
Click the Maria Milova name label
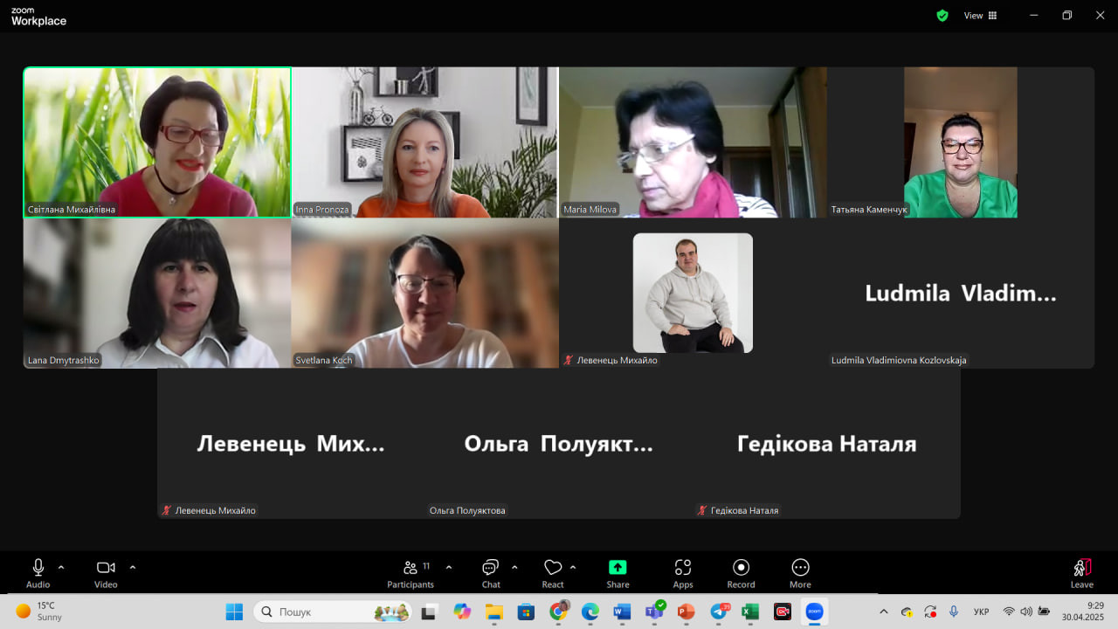click(x=590, y=210)
